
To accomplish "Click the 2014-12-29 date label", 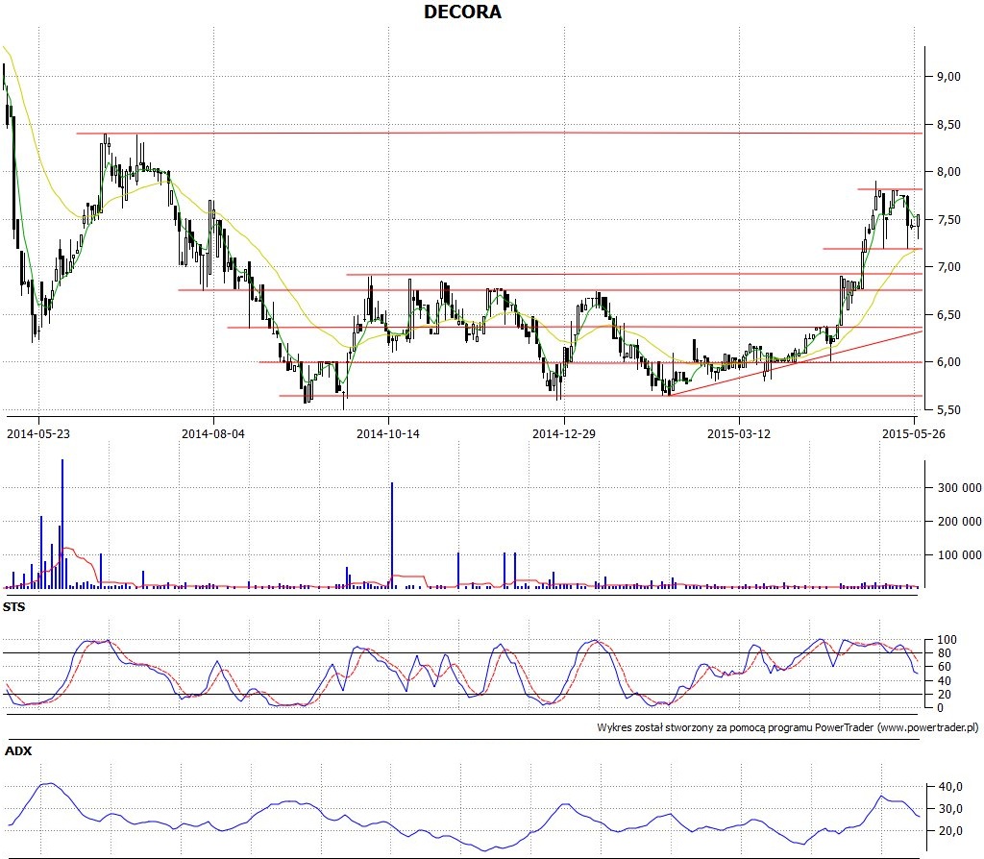I will coord(563,433).
